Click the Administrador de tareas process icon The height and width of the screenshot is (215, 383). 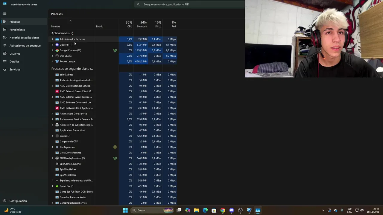(x=57, y=39)
